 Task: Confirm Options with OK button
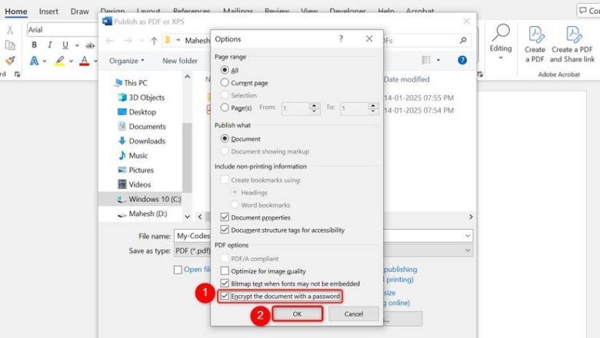coord(298,313)
